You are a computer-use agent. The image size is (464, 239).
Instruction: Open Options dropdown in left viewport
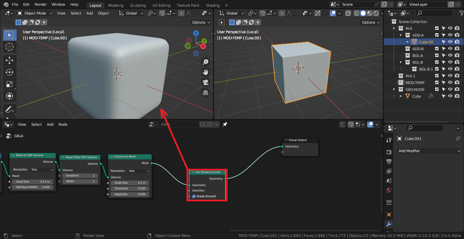[201, 22]
